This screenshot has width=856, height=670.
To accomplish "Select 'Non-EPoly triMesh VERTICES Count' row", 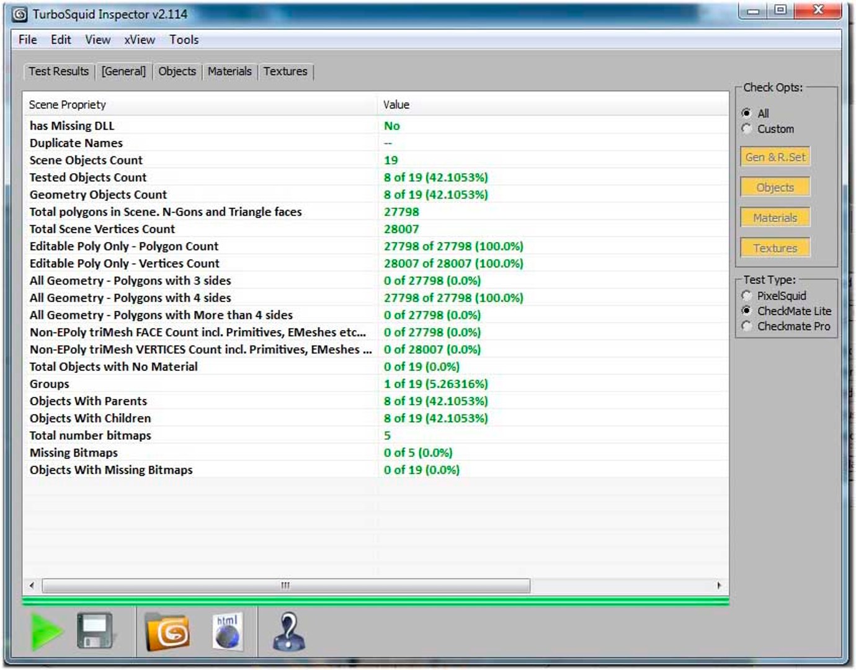I will point(376,350).
